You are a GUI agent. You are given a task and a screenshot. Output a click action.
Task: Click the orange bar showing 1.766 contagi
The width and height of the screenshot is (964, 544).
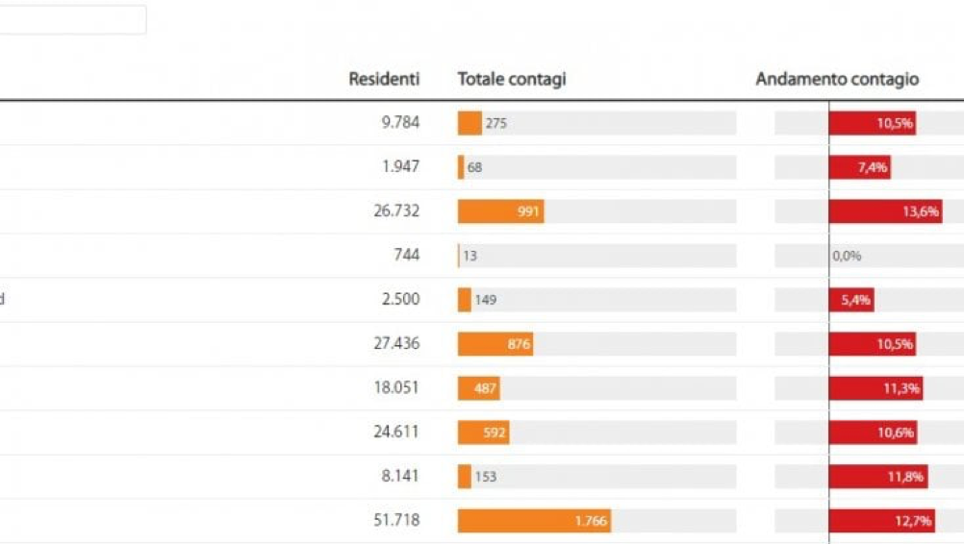[x=534, y=521]
